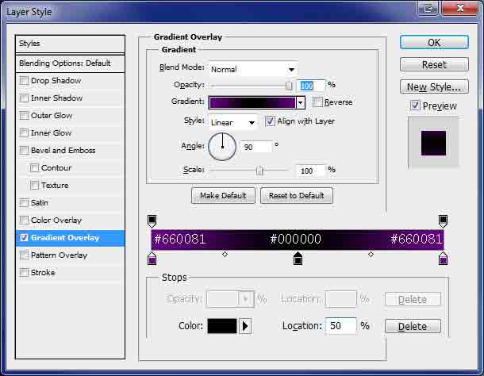
Task: Expand the gradient picker dropdown arrow
Action: pos(301,102)
